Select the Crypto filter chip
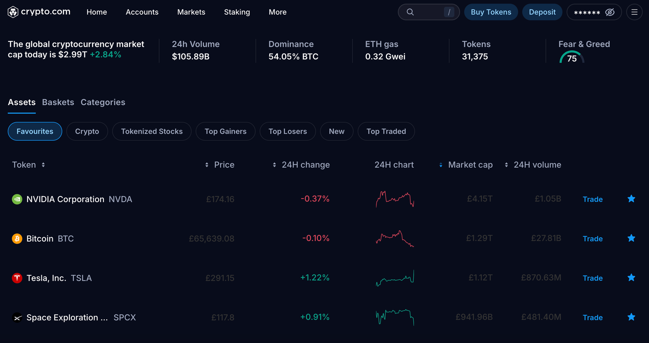The height and width of the screenshot is (343, 649). click(87, 132)
